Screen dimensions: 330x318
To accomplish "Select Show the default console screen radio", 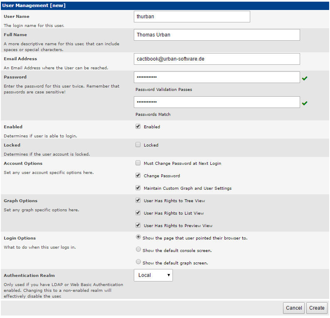I will [x=138, y=249].
